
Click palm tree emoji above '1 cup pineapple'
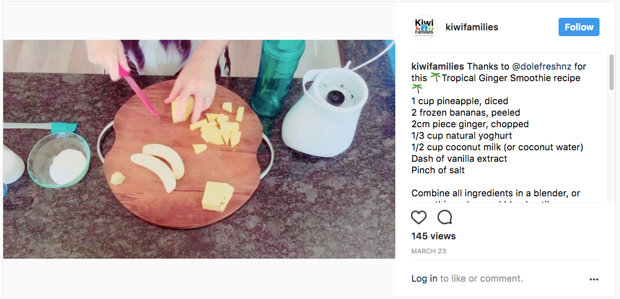(417, 89)
